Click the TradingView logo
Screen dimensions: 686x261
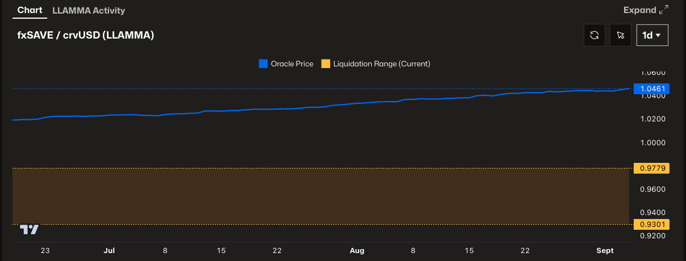point(30,229)
